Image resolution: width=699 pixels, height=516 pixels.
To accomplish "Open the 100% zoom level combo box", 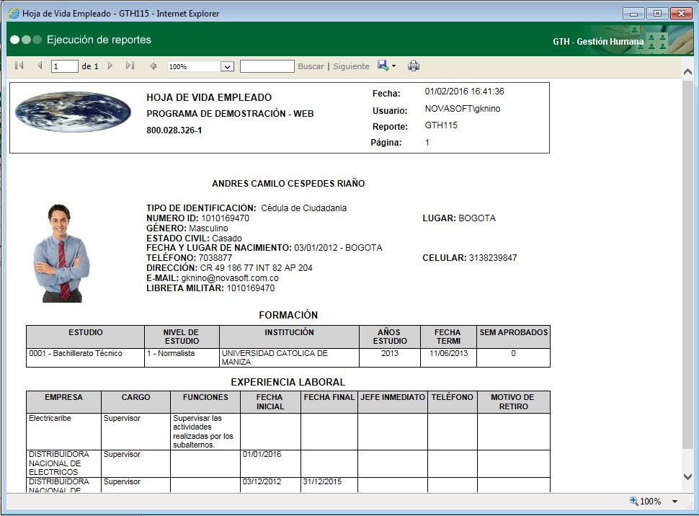I will pos(200,66).
